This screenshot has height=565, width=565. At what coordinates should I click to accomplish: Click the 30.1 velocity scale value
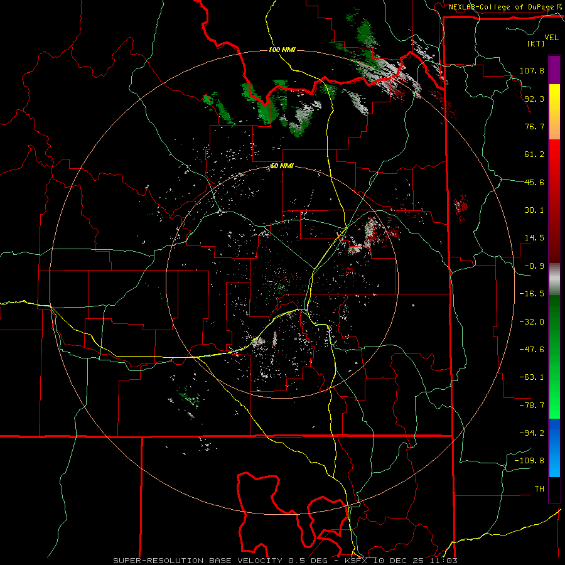click(534, 210)
